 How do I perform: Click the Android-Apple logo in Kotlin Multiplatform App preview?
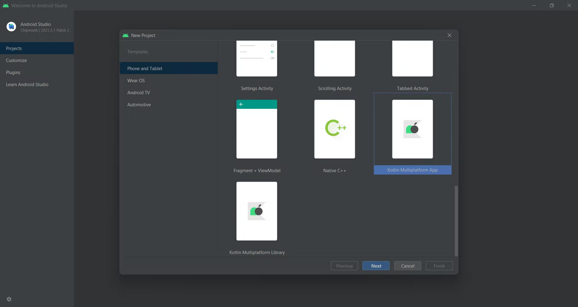(x=412, y=129)
